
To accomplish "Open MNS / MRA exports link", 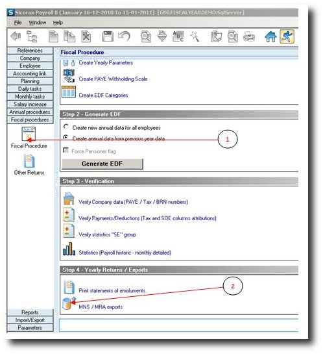I will (101, 307).
